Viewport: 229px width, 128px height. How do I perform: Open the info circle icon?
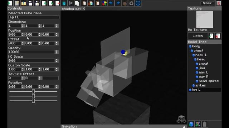point(138,3)
